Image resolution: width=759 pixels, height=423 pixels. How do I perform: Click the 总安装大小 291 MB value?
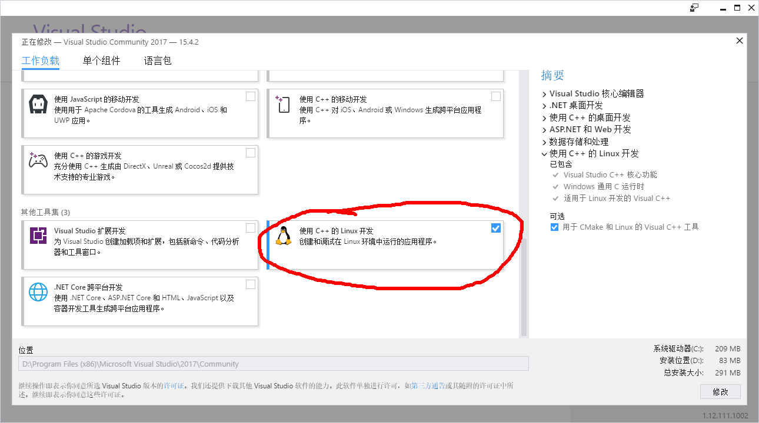(727, 372)
